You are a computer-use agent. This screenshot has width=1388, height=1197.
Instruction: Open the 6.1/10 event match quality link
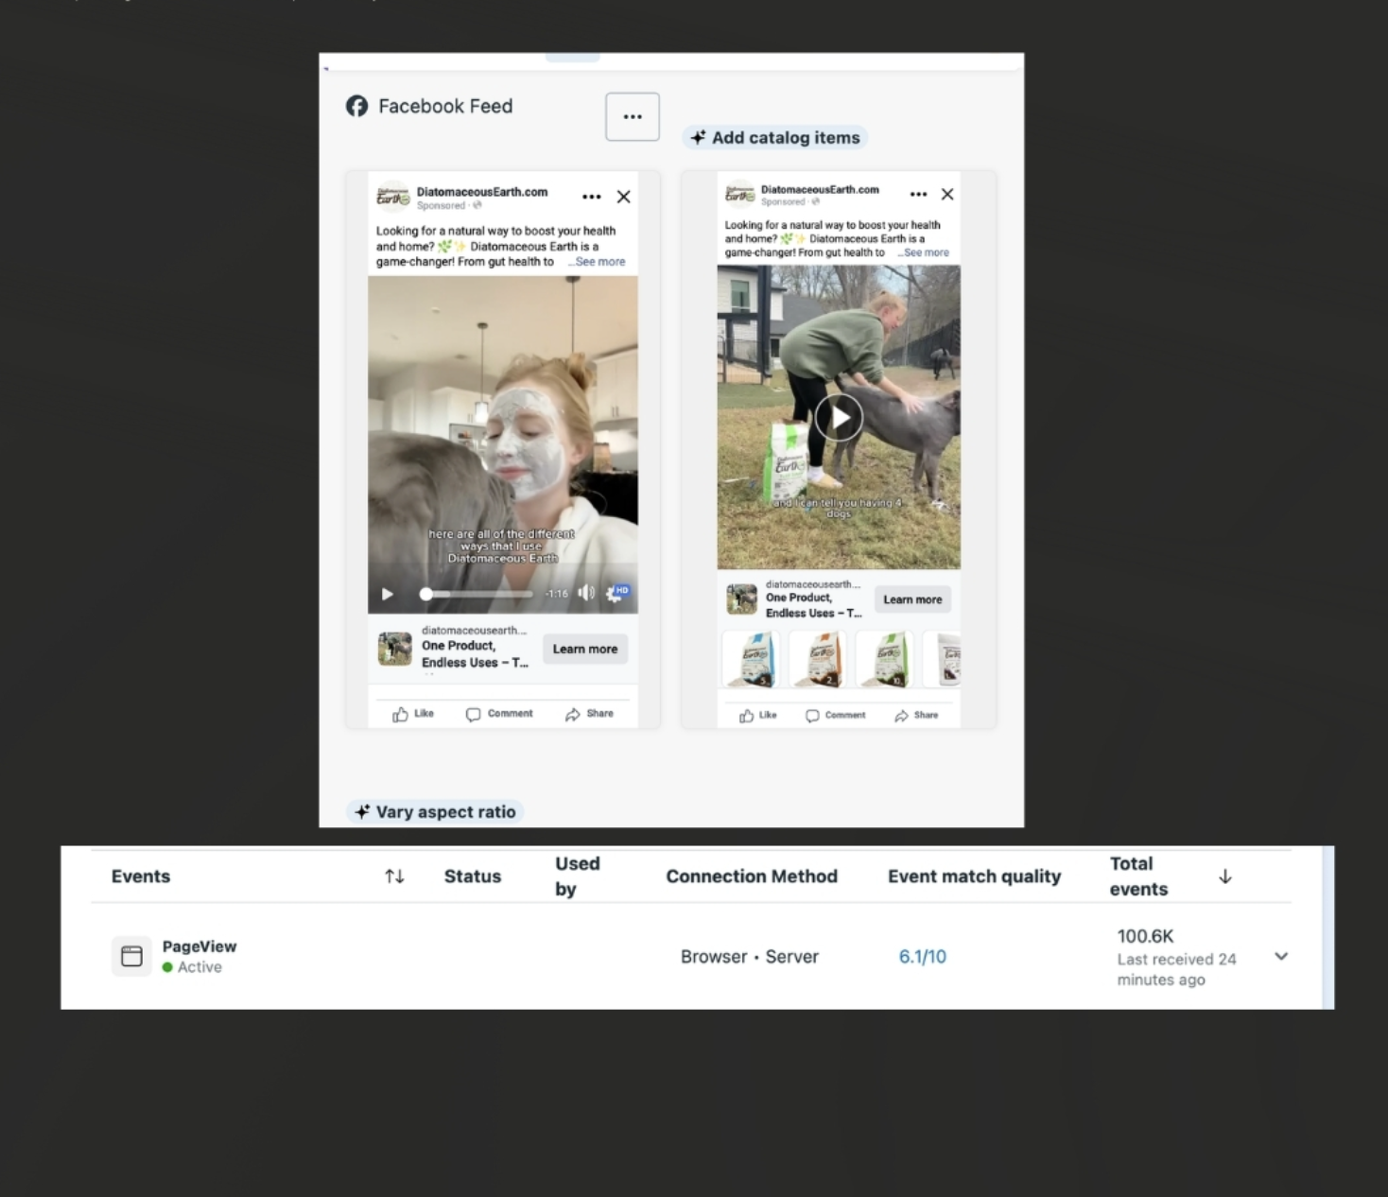tap(922, 957)
